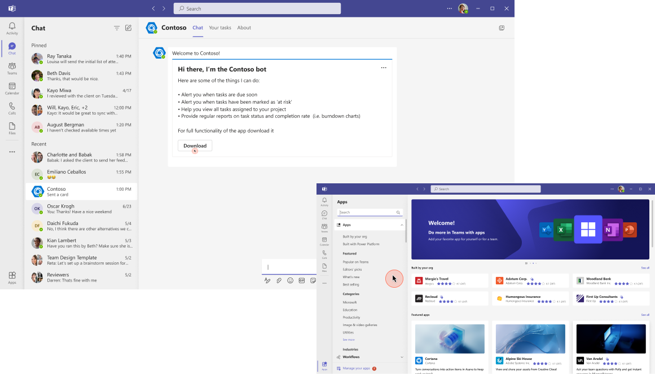This screenshot has height=374, width=655.
Task: Open Apps icon at bottom of chat window rail
Action: coord(12,278)
